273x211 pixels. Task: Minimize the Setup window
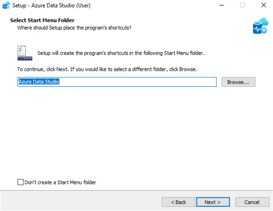(x=221, y=6)
